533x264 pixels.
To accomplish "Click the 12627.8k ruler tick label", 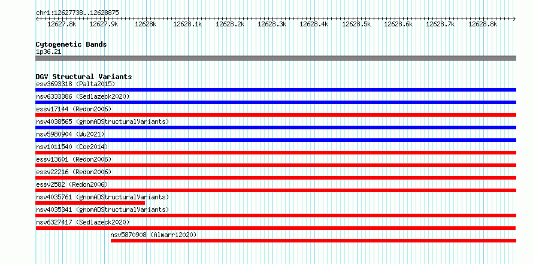I will click(x=62, y=25).
